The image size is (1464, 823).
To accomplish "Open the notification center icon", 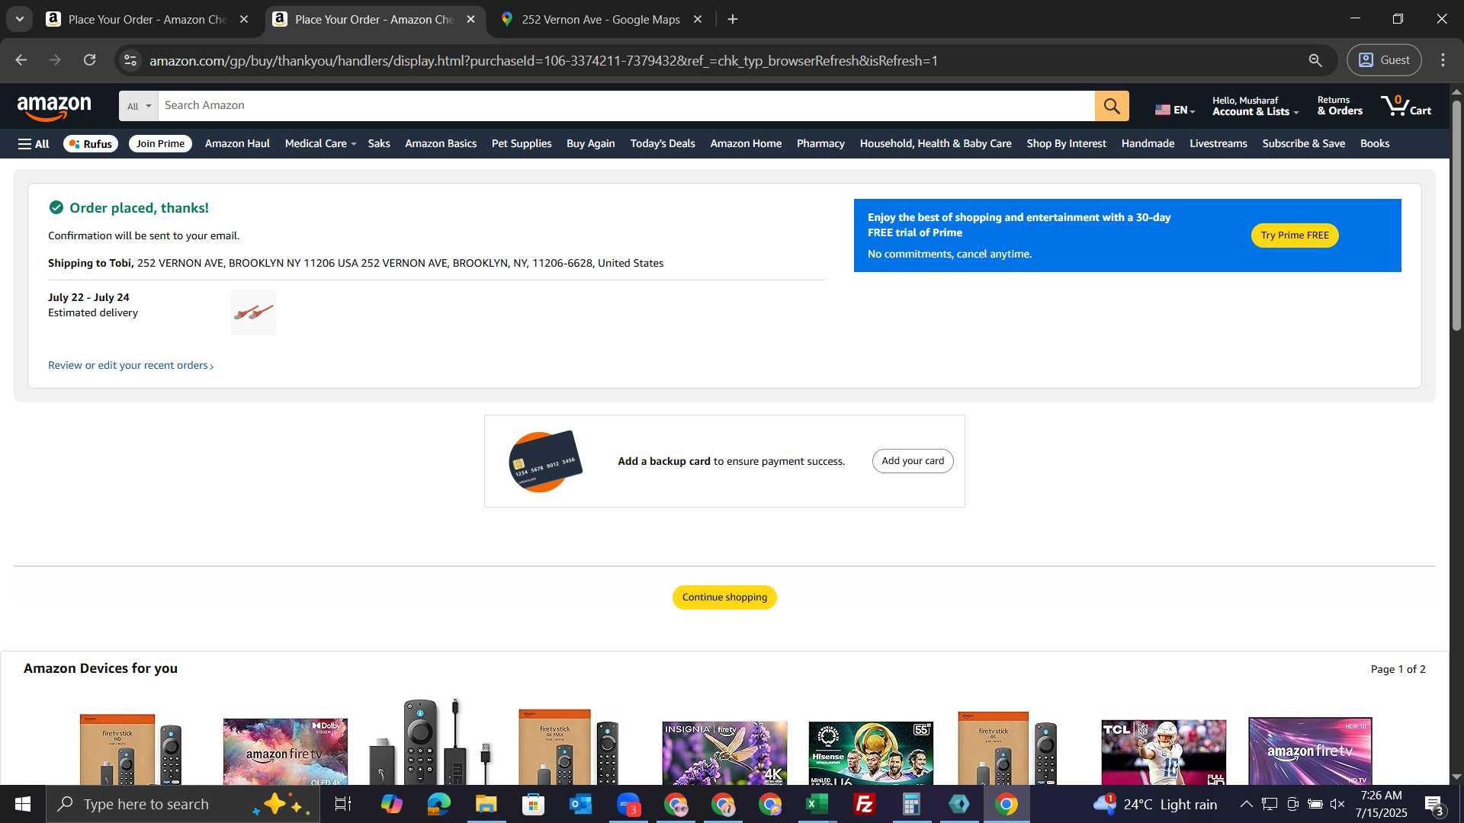I will tap(1434, 805).
